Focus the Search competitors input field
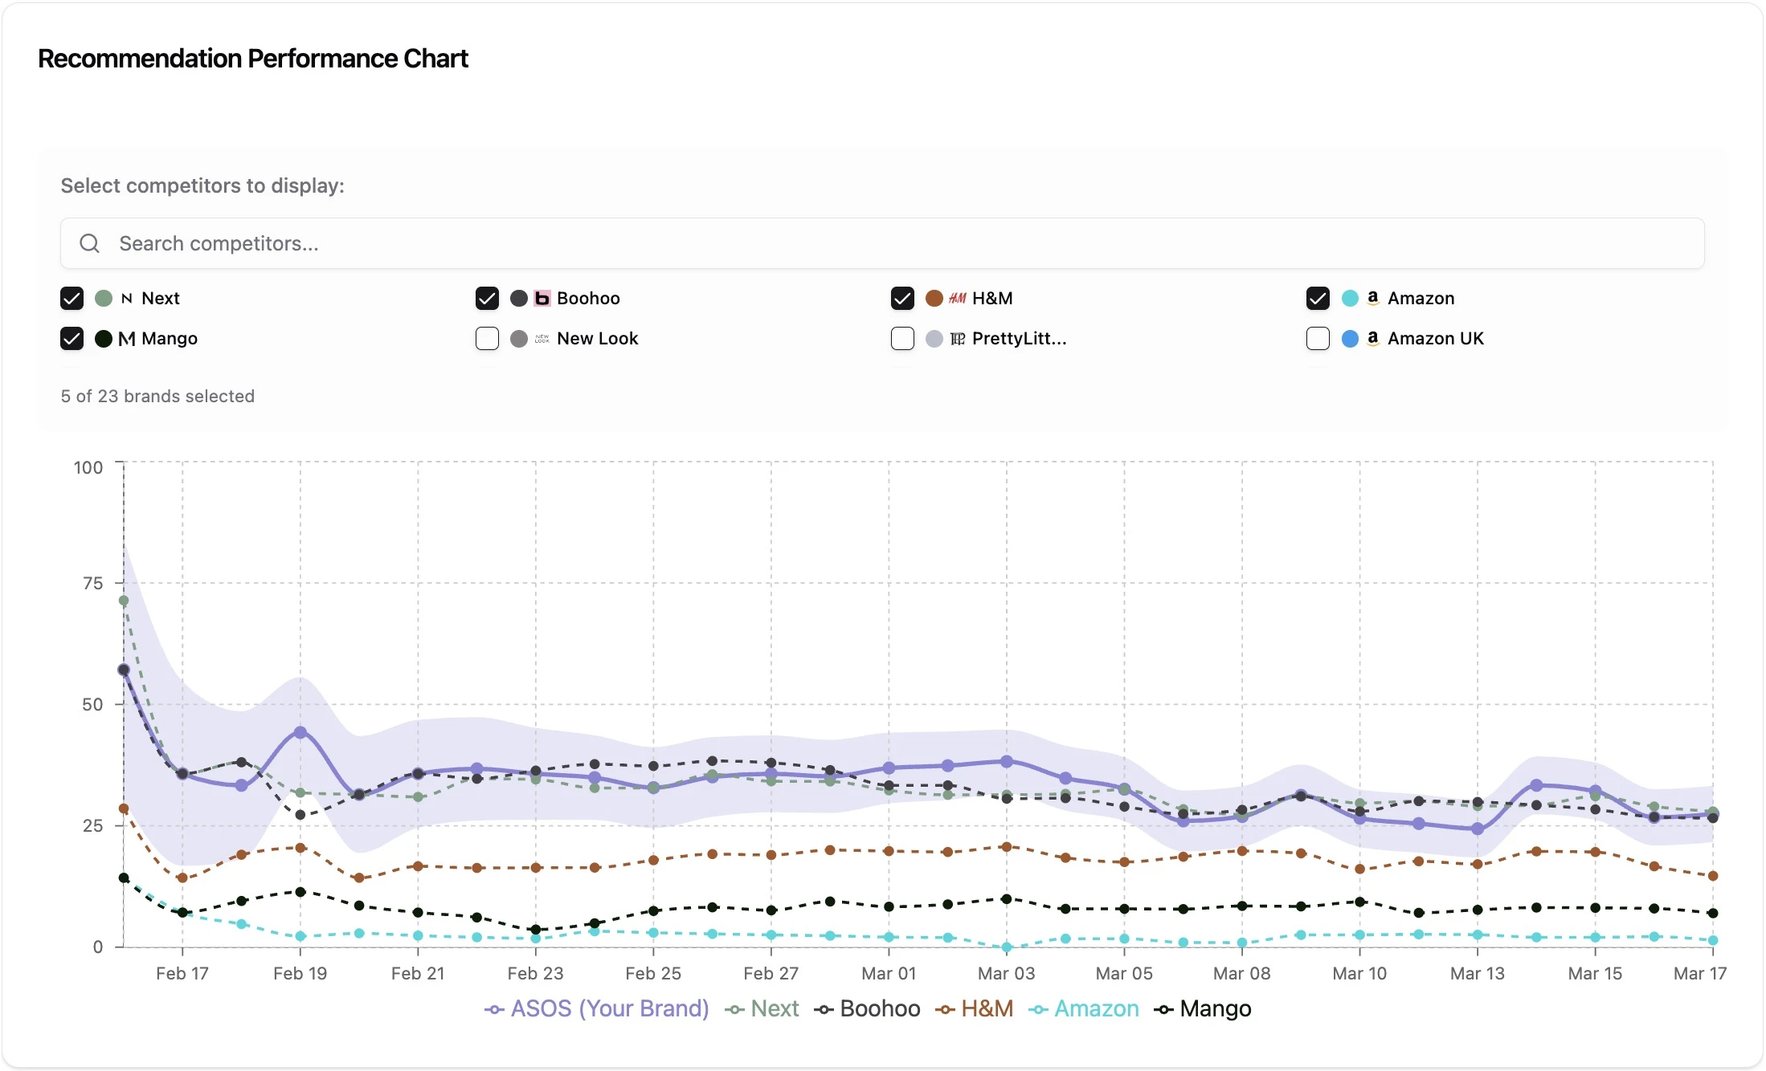This screenshot has height=1071, width=1766. coord(884,243)
